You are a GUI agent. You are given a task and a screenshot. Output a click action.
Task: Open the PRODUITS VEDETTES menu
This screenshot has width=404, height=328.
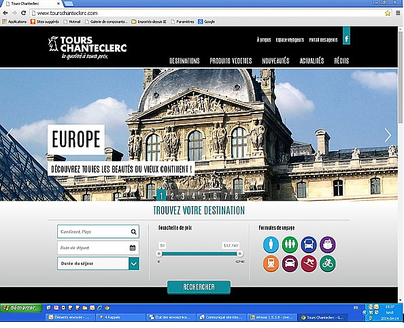(231, 61)
